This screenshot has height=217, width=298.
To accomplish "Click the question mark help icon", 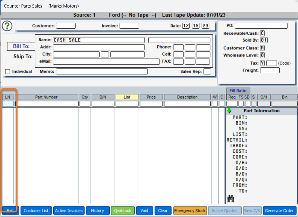I will 7,26.
